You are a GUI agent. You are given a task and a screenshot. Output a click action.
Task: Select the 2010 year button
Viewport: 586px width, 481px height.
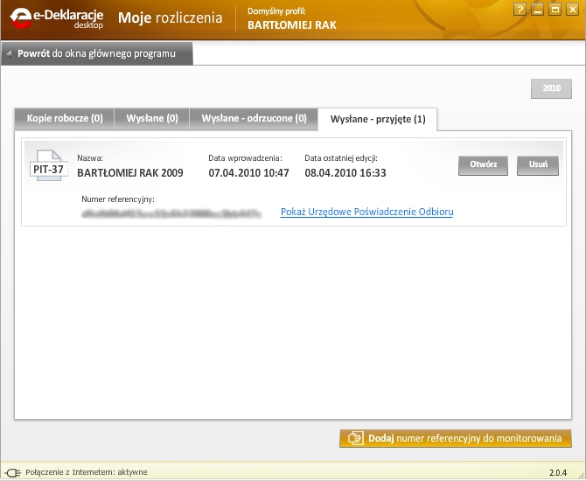551,88
